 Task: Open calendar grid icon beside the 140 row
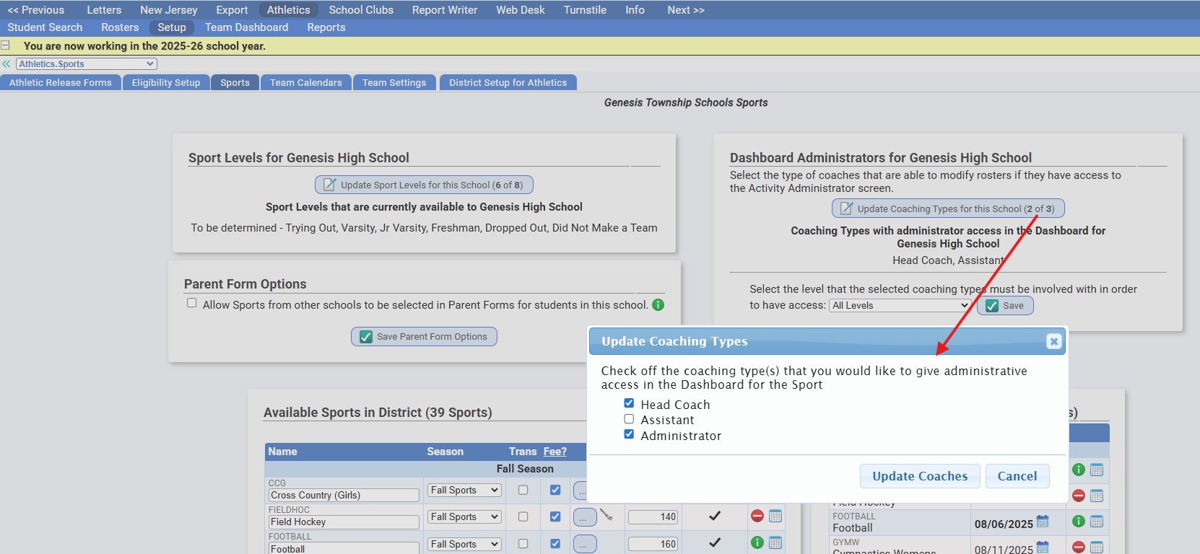[775, 516]
